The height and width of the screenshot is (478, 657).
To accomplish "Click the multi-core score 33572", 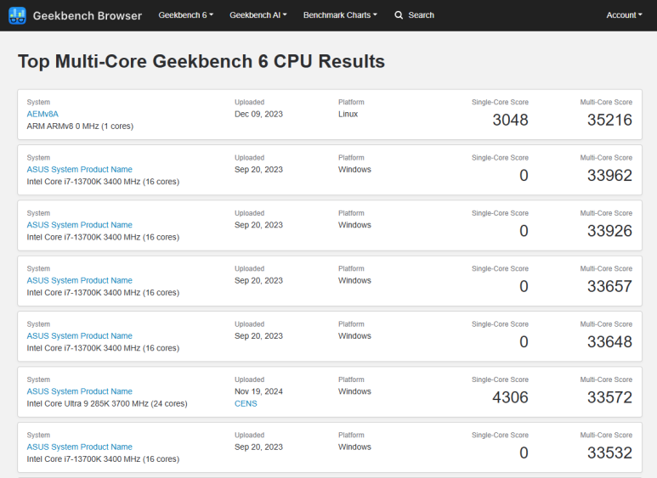I will click(609, 397).
